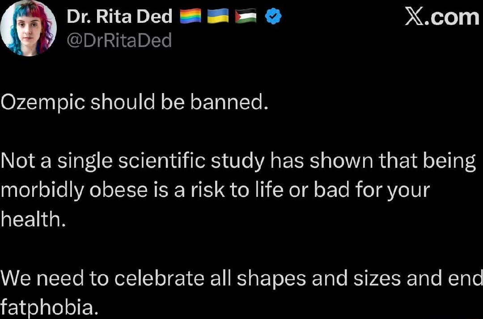Select the Ukraine flag emoji
Image resolution: width=483 pixels, height=319 pixels.
pos(217,17)
